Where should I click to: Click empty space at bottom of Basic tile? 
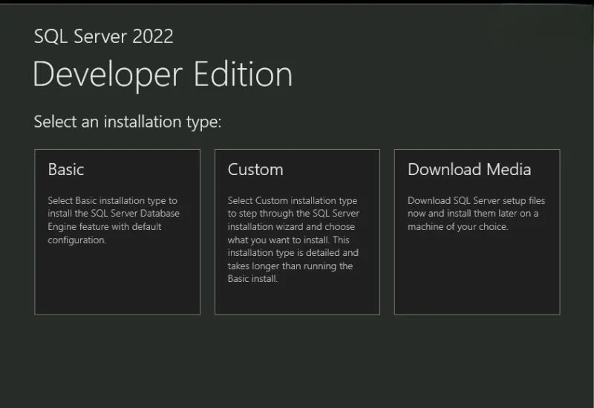coord(117,289)
